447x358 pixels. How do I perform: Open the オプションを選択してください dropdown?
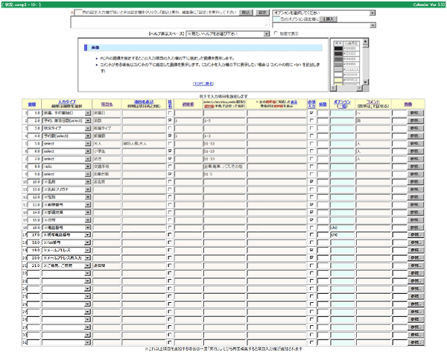[x=324, y=13]
